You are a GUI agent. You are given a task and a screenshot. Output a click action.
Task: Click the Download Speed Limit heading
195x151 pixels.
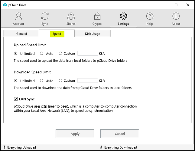pos(32,72)
